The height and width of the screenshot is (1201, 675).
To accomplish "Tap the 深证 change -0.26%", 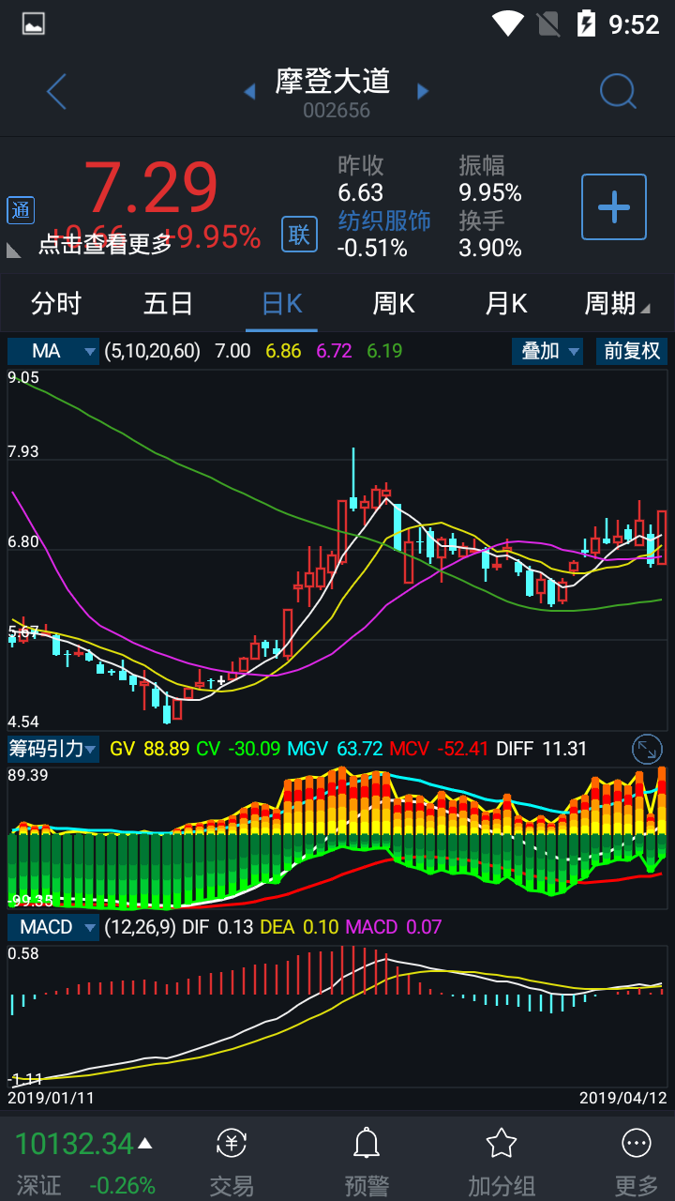I will coord(122,1185).
